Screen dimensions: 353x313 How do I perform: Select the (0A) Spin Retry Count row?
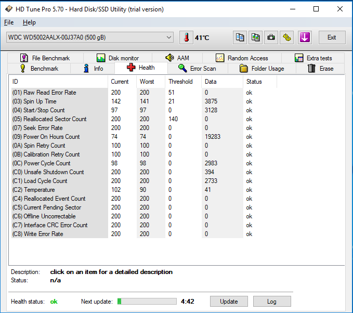pos(144,146)
